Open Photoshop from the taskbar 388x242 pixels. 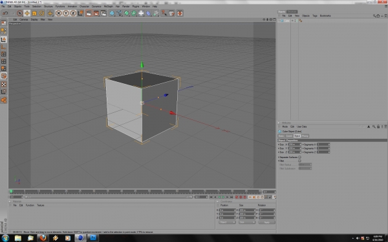point(93,237)
